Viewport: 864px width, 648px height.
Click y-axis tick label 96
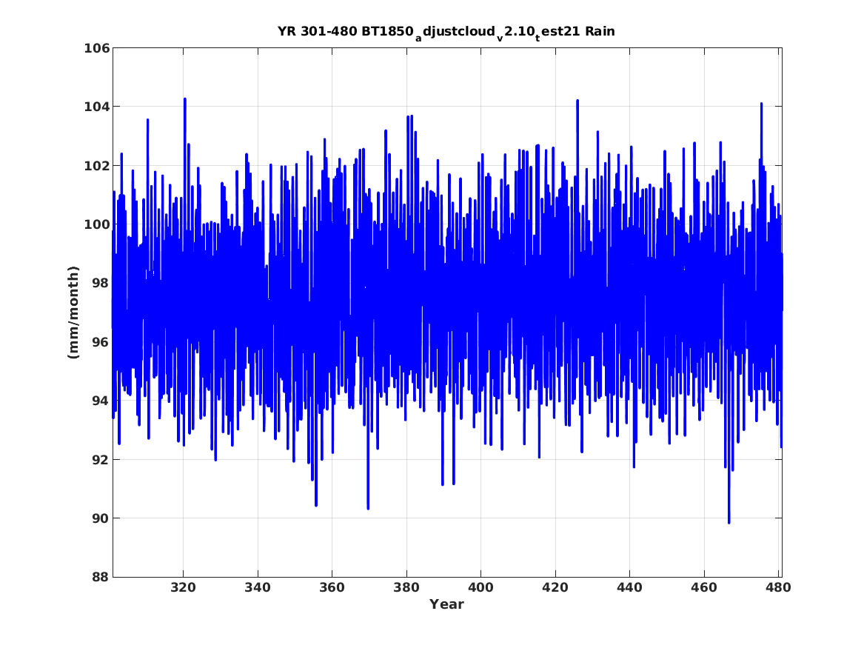[100, 342]
